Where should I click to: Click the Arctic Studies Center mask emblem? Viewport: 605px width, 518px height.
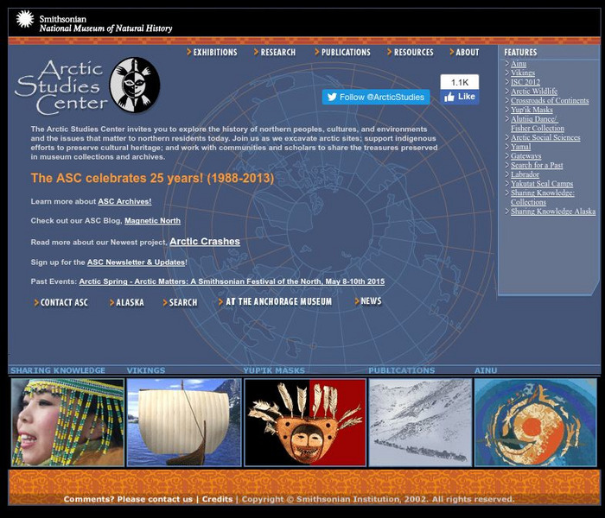(135, 85)
